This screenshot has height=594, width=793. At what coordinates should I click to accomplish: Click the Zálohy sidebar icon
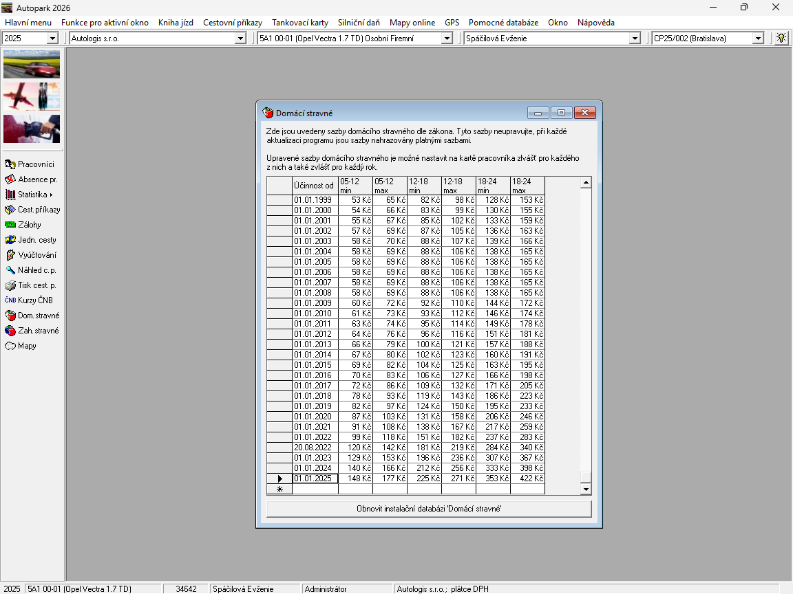pos(10,225)
